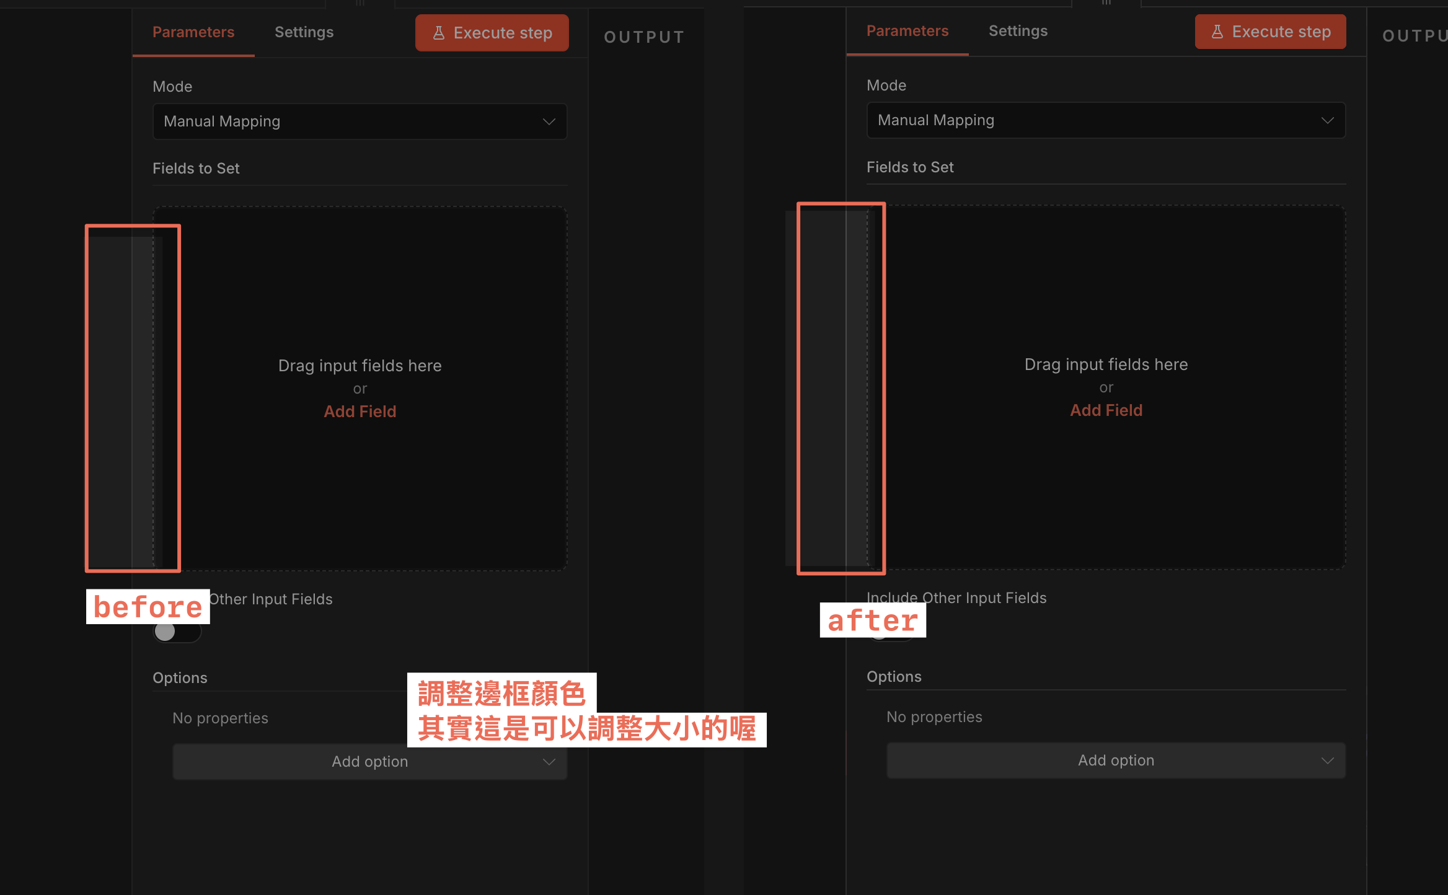The height and width of the screenshot is (895, 1448).
Task: Select the Parameters tab on right panel
Action: [907, 30]
